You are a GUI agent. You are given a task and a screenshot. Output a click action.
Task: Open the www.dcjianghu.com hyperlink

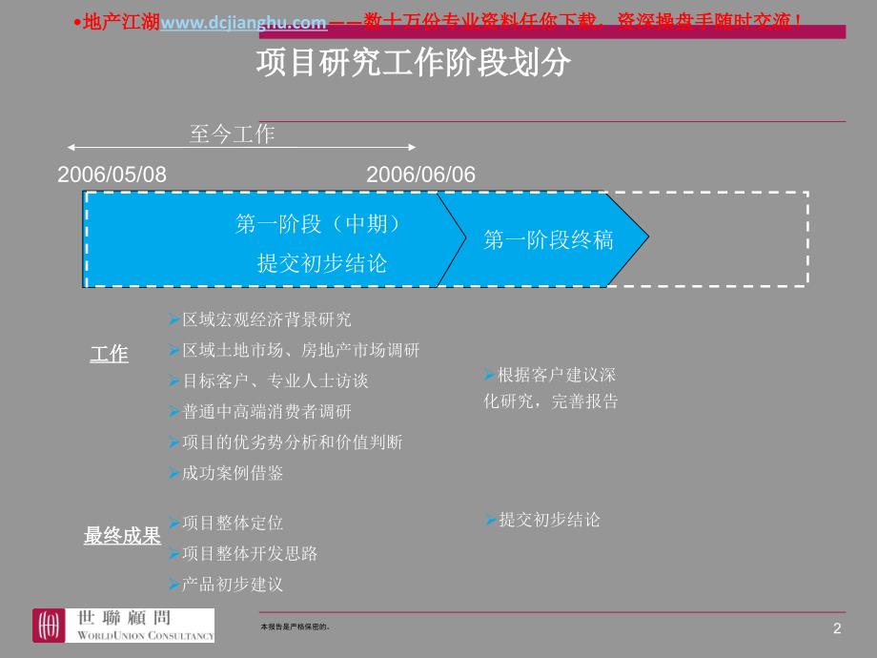pyautogui.click(x=243, y=22)
